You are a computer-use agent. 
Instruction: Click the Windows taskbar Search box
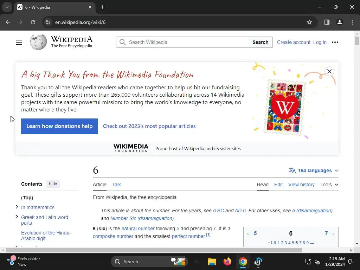click(149, 262)
